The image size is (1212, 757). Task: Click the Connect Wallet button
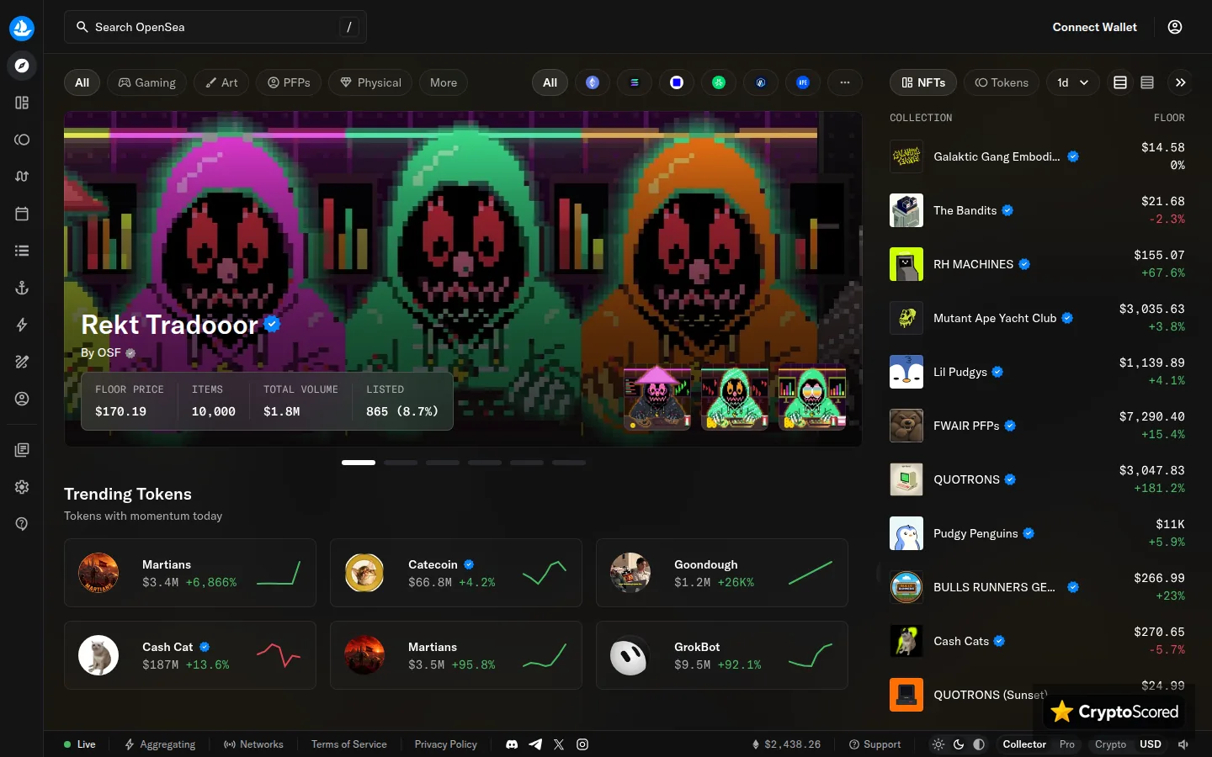1094,27
